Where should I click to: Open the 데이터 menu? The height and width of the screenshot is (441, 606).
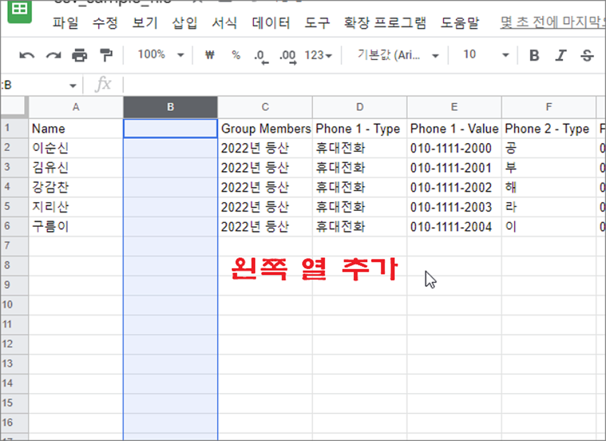coord(271,23)
